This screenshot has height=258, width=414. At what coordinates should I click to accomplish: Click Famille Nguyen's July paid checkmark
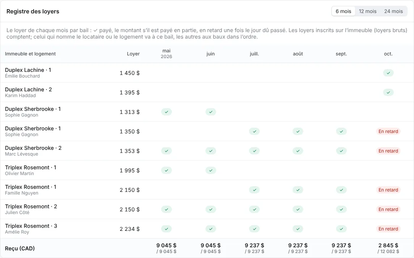(x=254, y=190)
